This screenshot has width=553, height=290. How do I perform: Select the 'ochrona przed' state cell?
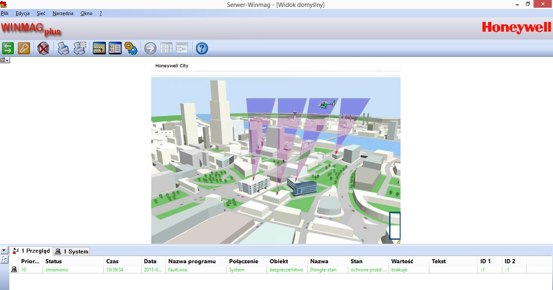pyautogui.click(x=369, y=269)
